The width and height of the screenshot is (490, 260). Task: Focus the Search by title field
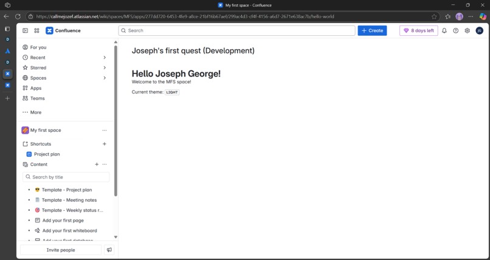point(66,177)
